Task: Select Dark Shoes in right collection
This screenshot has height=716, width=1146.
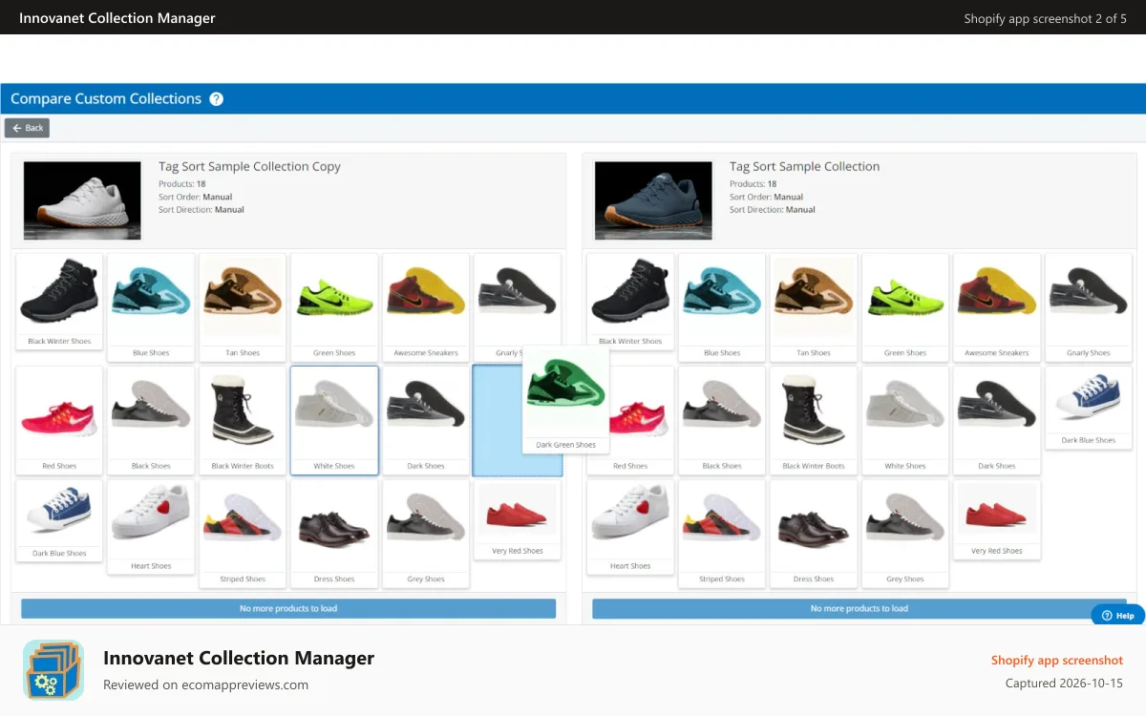Action: [x=997, y=420]
